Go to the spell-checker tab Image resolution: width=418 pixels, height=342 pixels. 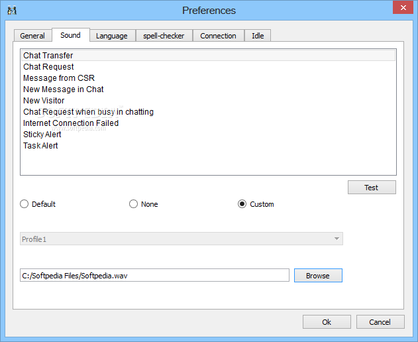pyautogui.click(x=164, y=36)
